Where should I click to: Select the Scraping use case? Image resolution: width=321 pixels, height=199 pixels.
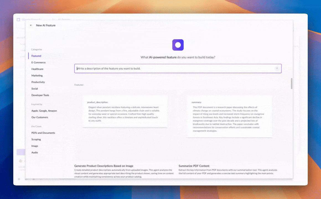pyautogui.click(x=36, y=139)
